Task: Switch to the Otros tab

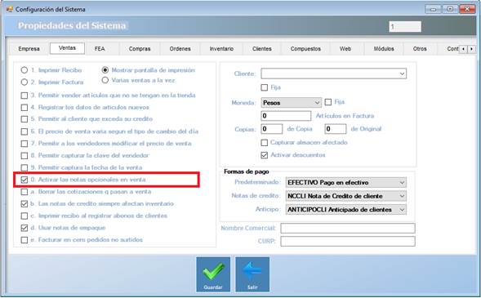Action: [420, 49]
